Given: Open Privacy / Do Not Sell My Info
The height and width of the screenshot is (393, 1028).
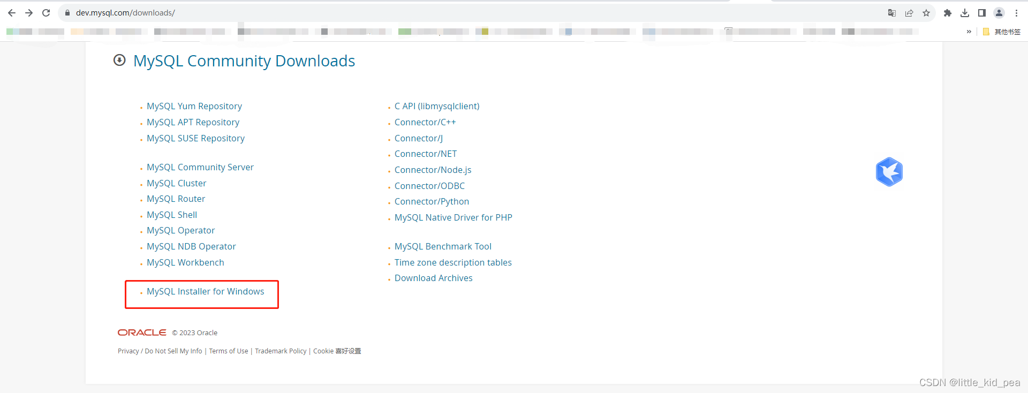Looking at the screenshot, I should (160, 351).
